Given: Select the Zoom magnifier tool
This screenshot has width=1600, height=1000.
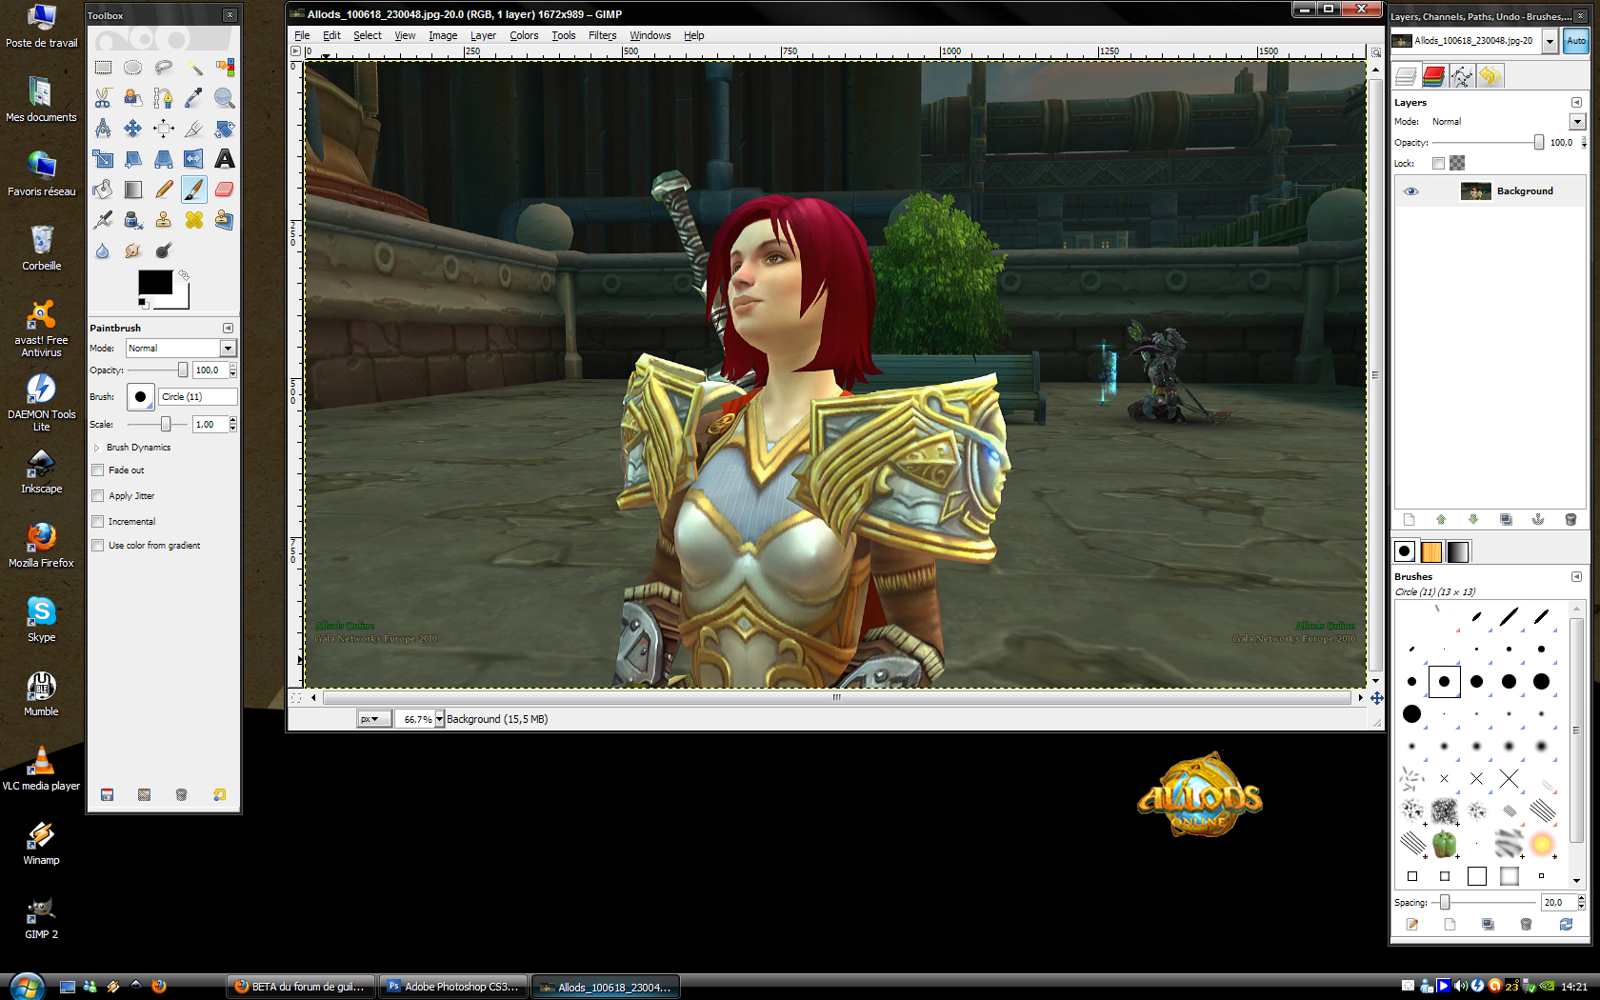Looking at the screenshot, I should tap(225, 98).
